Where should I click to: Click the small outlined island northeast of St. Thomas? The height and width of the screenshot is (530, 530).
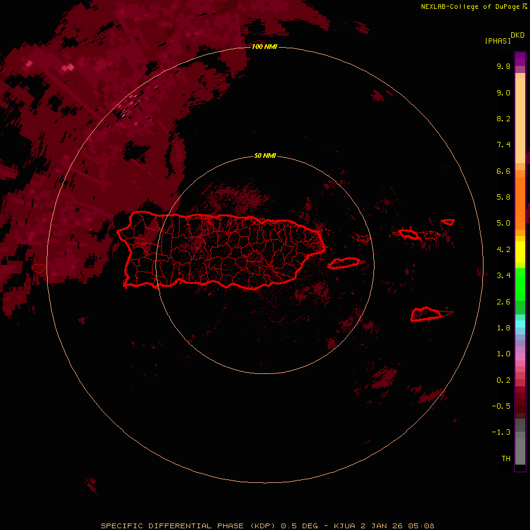coord(448,222)
